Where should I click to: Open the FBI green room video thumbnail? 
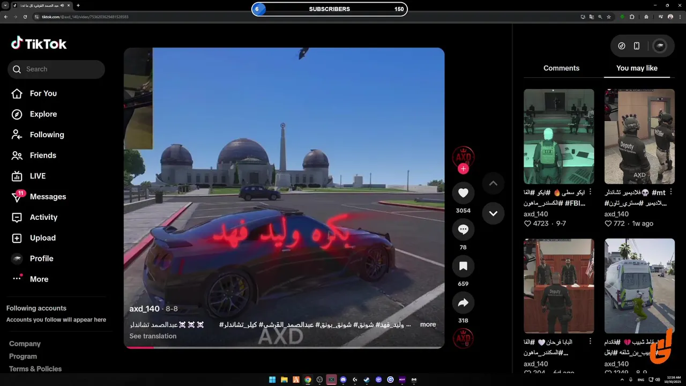pos(558,136)
